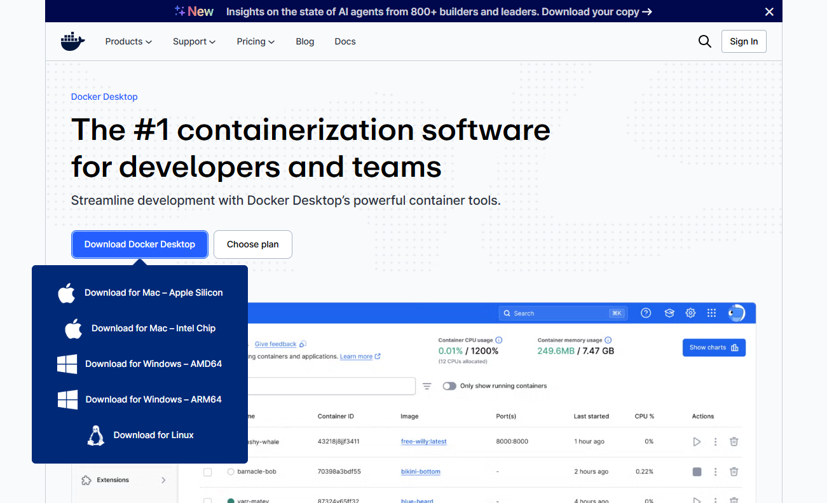Click the three-dot menu in the barnacle-bob row
The width and height of the screenshot is (827, 503).
pos(716,472)
